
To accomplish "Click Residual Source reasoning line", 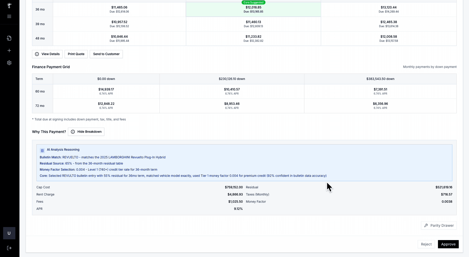I will coord(81,163).
